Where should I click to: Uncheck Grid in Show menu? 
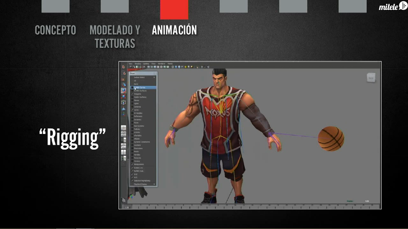[143, 174]
